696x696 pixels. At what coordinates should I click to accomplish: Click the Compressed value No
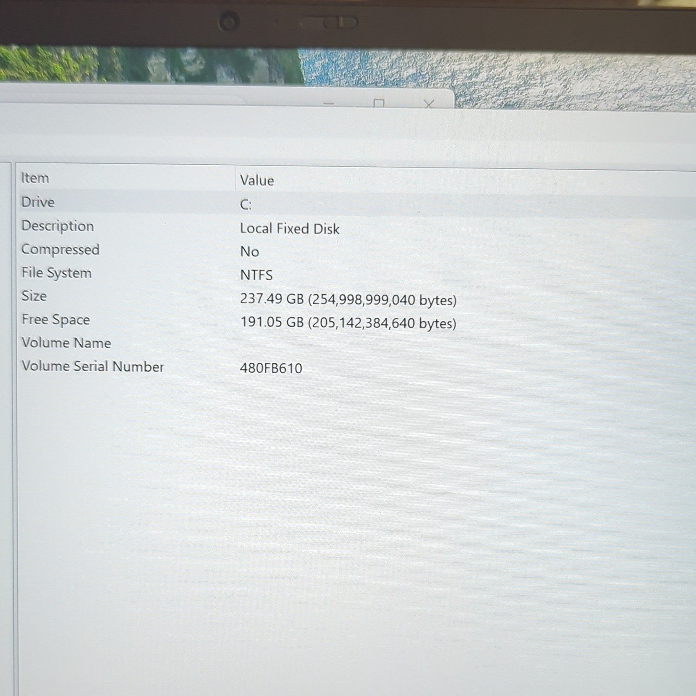[x=250, y=251]
